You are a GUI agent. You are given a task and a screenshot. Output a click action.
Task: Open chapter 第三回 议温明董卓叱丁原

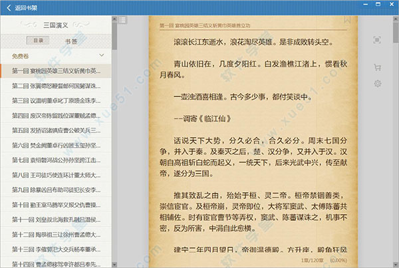coord(56,101)
